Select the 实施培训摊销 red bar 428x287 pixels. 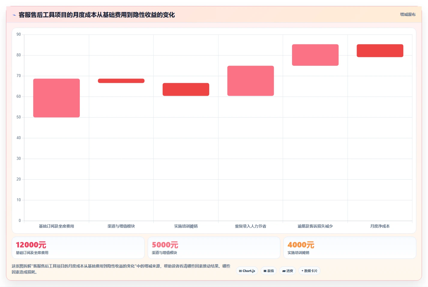[x=186, y=89]
